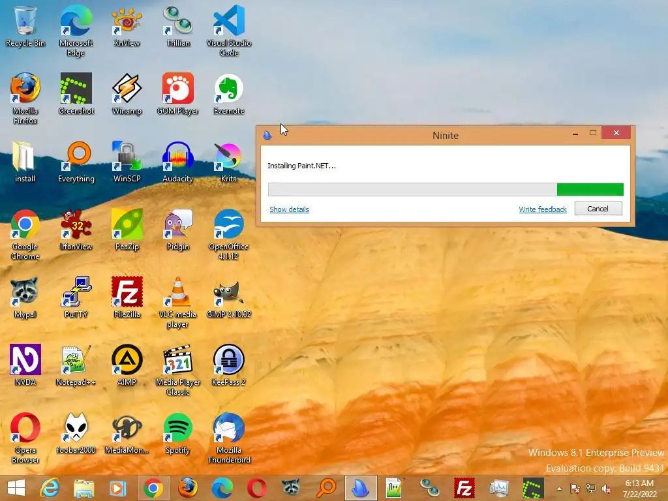Open File Explorer from the taskbar
668x501 pixels.
(84, 488)
